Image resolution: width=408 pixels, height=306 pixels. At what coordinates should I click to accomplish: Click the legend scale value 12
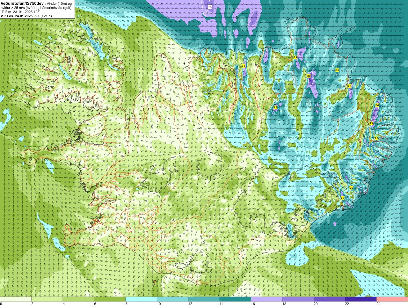point(190,304)
